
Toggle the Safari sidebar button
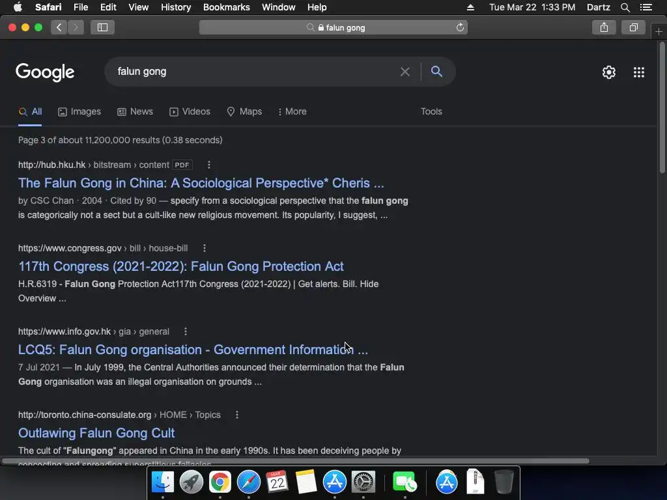click(102, 27)
